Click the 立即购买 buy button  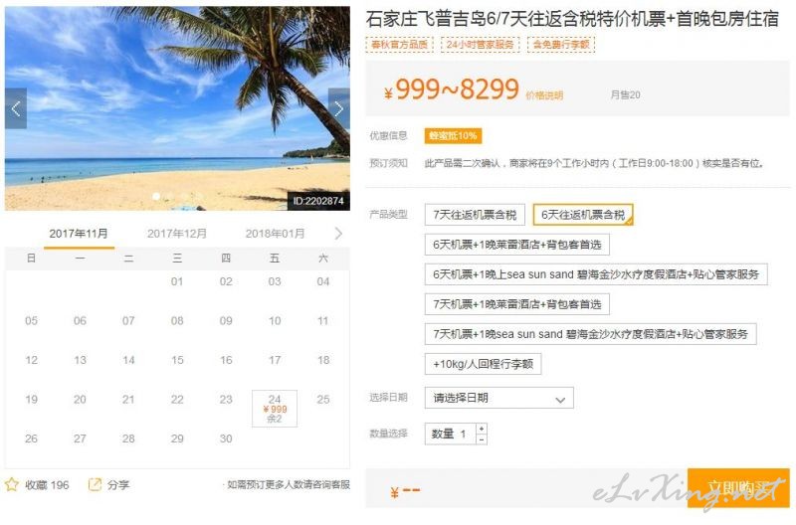pos(738,488)
